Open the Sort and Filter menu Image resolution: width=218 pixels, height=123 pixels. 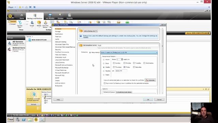tap(20, 24)
